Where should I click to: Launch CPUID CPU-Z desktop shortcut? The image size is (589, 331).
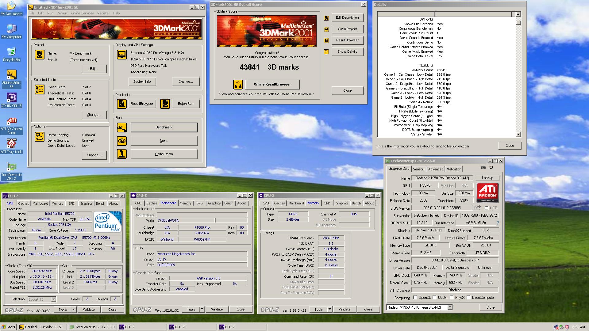coord(11,100)
